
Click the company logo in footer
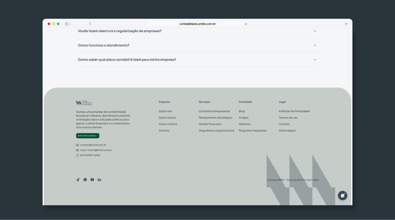(84, 103)
